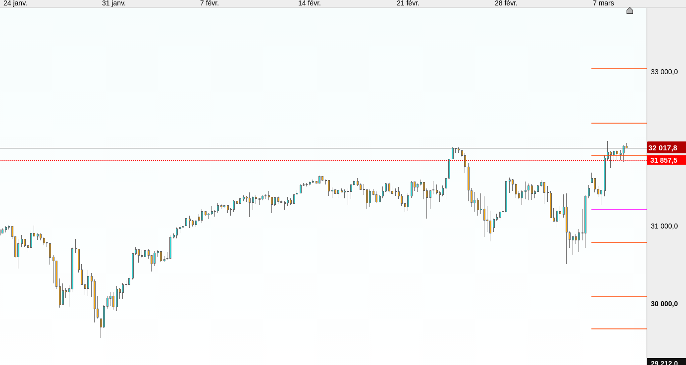686x365 pixels.
Task: Click the '21 févr.' date label
Action: click(408, 3)
